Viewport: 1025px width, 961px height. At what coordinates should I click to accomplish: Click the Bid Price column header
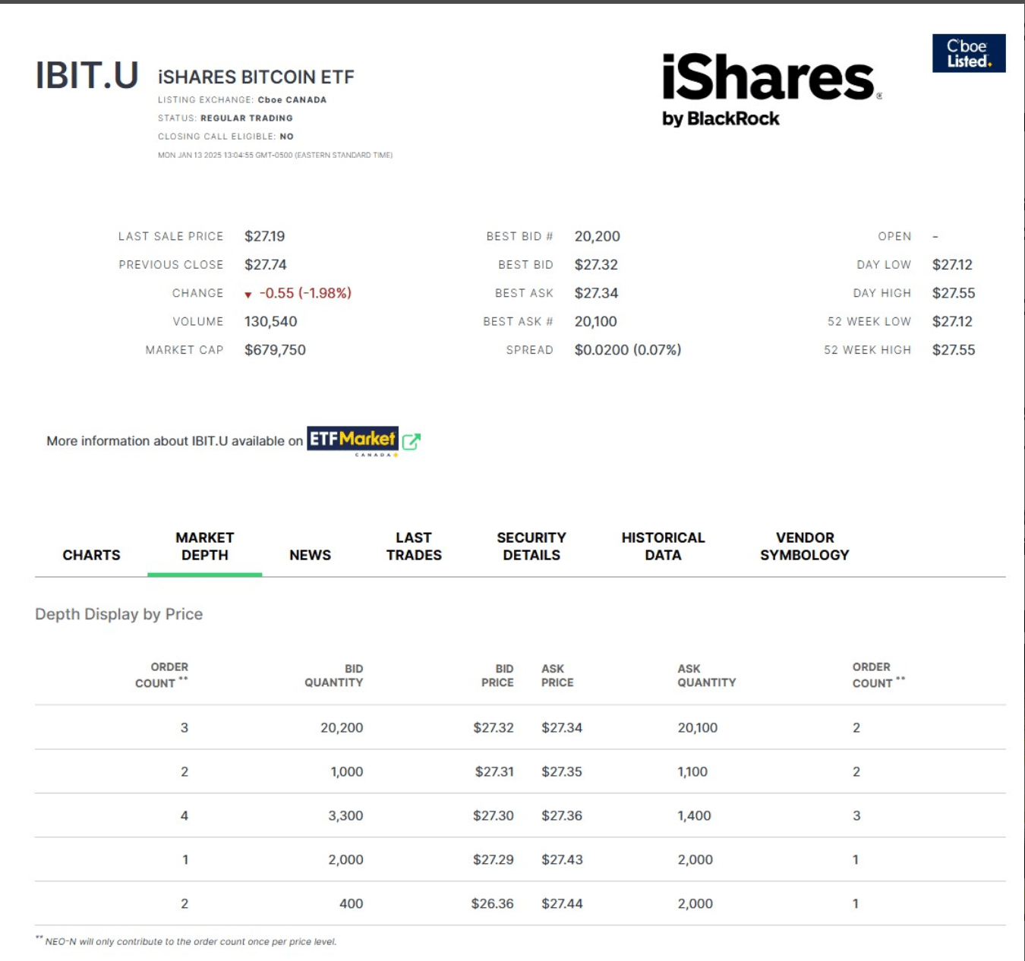click(x=497, y=676)
